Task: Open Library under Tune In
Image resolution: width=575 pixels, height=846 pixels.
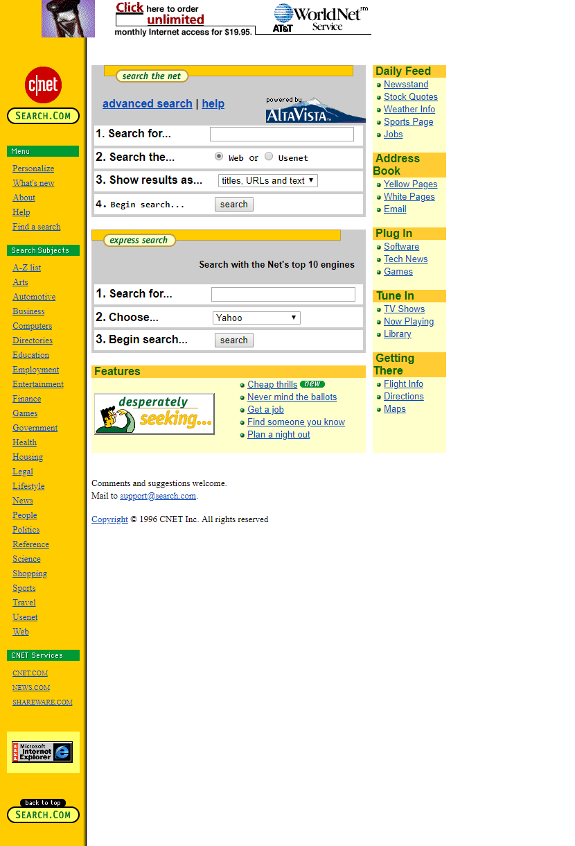Action: 398,334
